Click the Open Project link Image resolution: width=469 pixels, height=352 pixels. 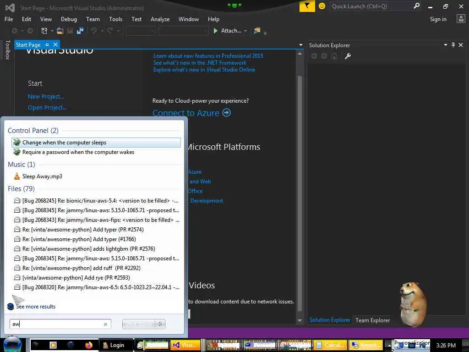[x=47, y=107]
